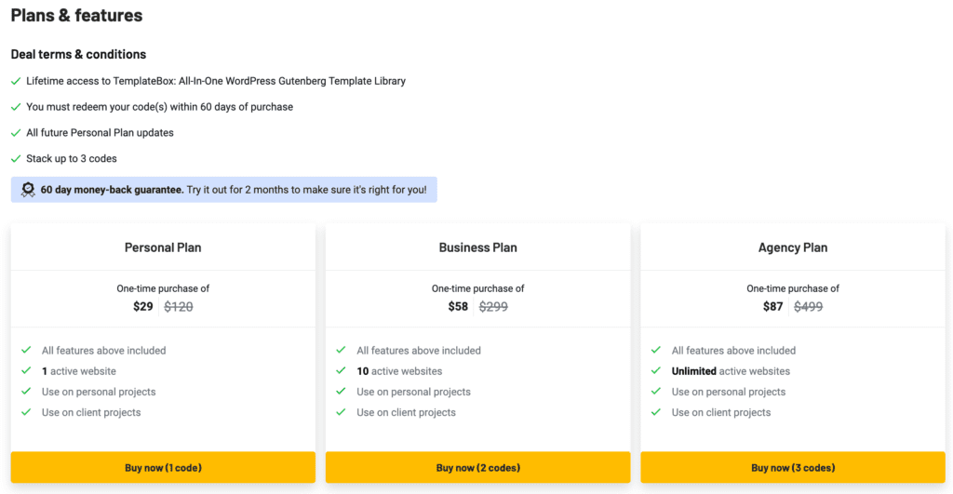953x494 pixels.
Task: Click checkmark next to Stack up to 3 codes
Action: 16,158
